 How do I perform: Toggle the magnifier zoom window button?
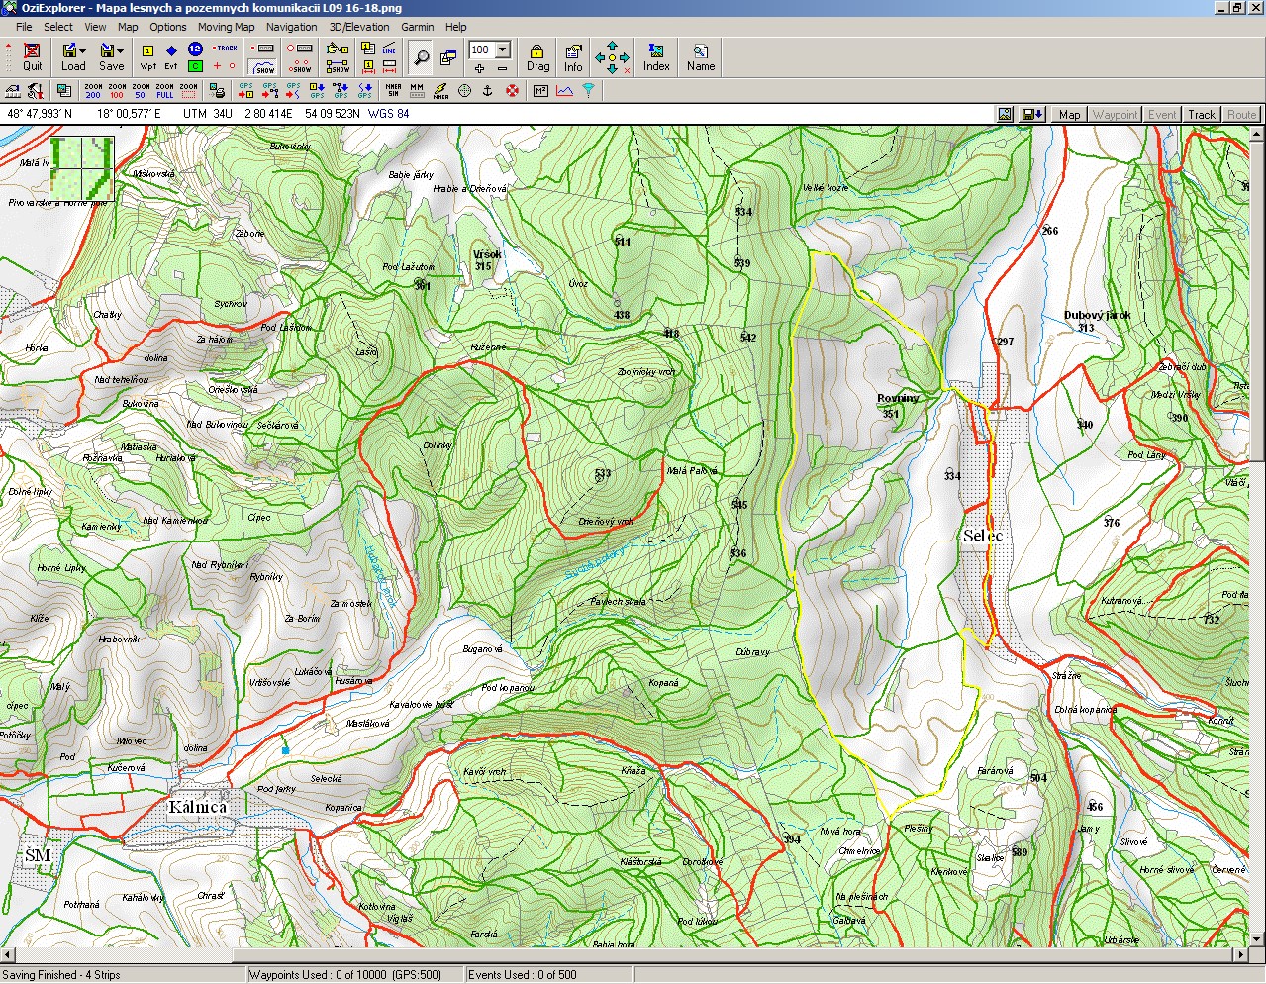pyautogui.click(x=421, y=58)
